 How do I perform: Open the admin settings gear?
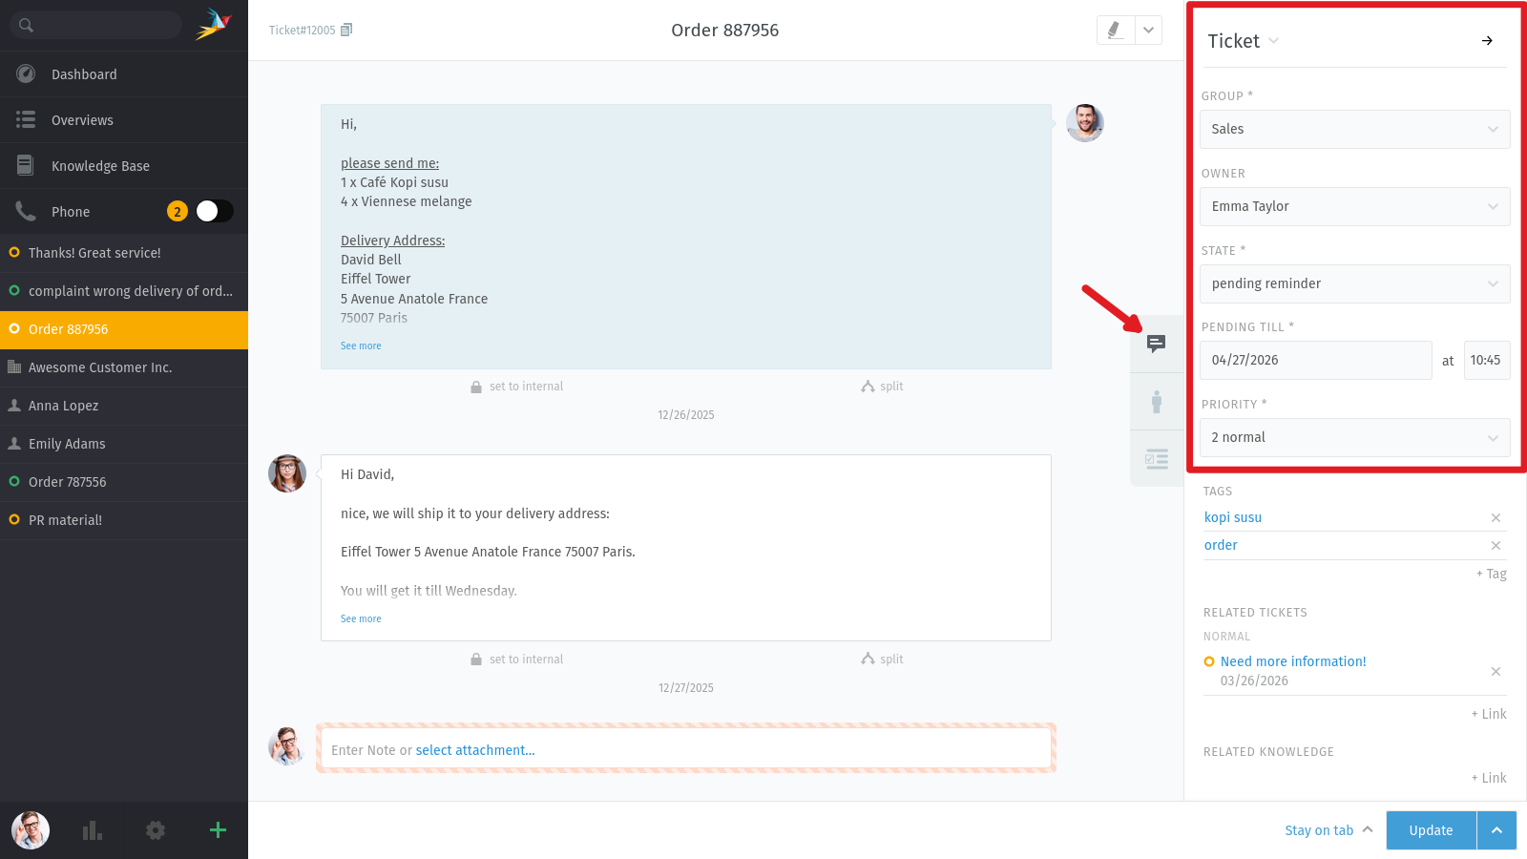click(156, 830)
